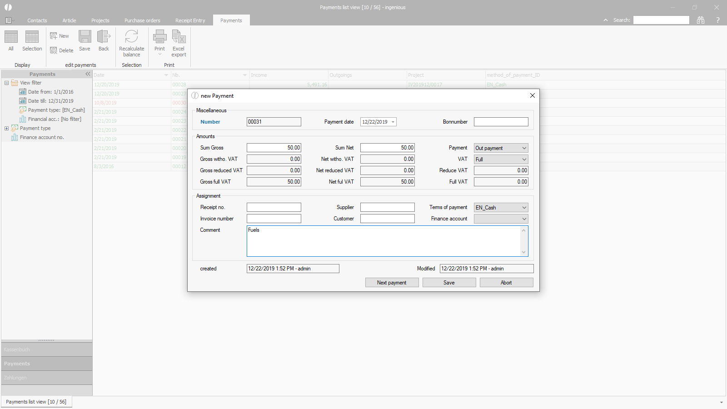Viewport: 727px width, 409px height.
Task: Click the Recalculate balance icon
Action: pos(131,37)
